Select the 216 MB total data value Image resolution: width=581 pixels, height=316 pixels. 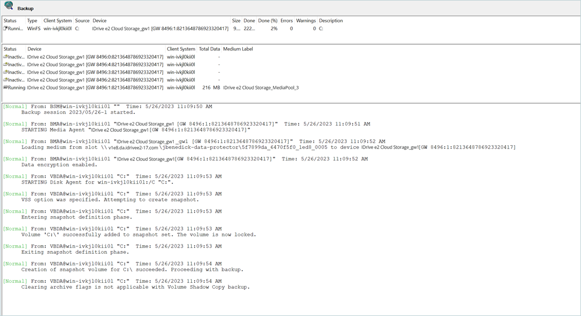(x=211, y=88)
